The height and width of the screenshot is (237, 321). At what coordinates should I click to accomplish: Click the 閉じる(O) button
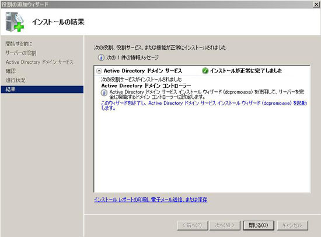[259, 225]
